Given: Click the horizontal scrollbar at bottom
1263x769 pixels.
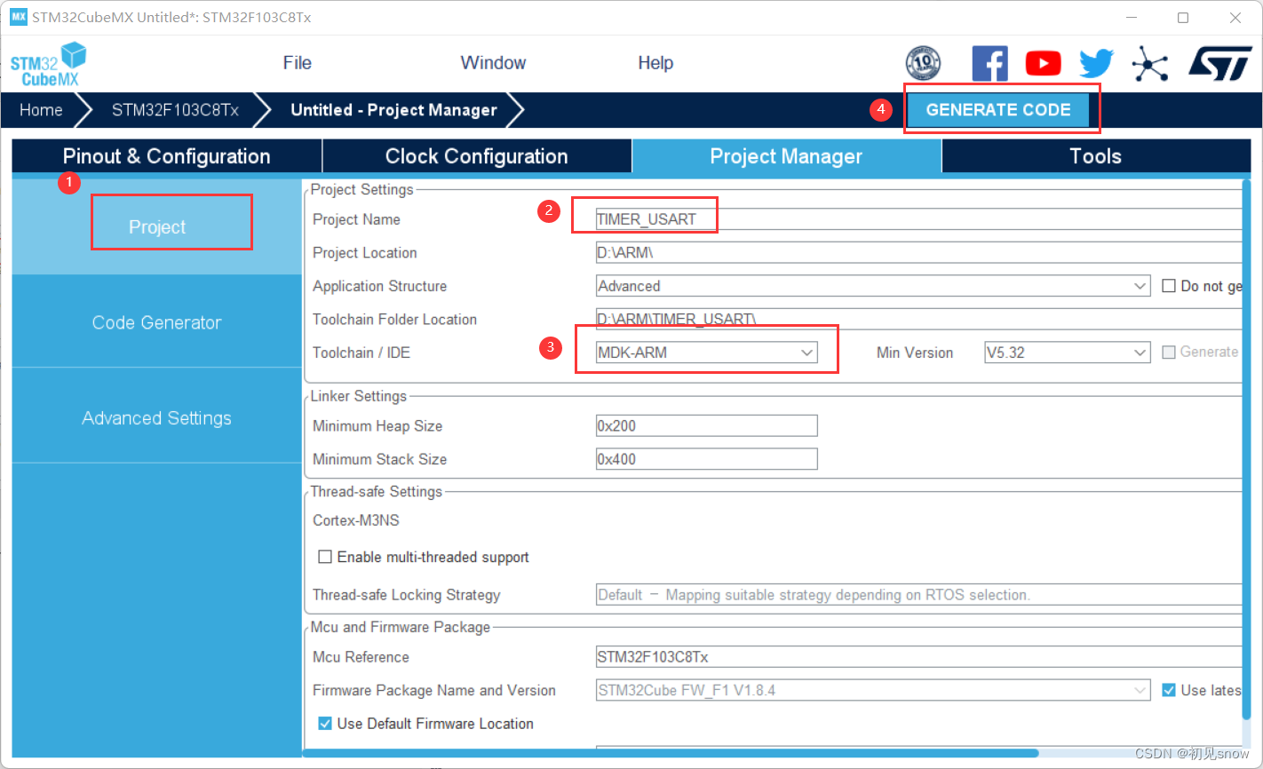Looking at the screenshot, I should click(671, 753).
